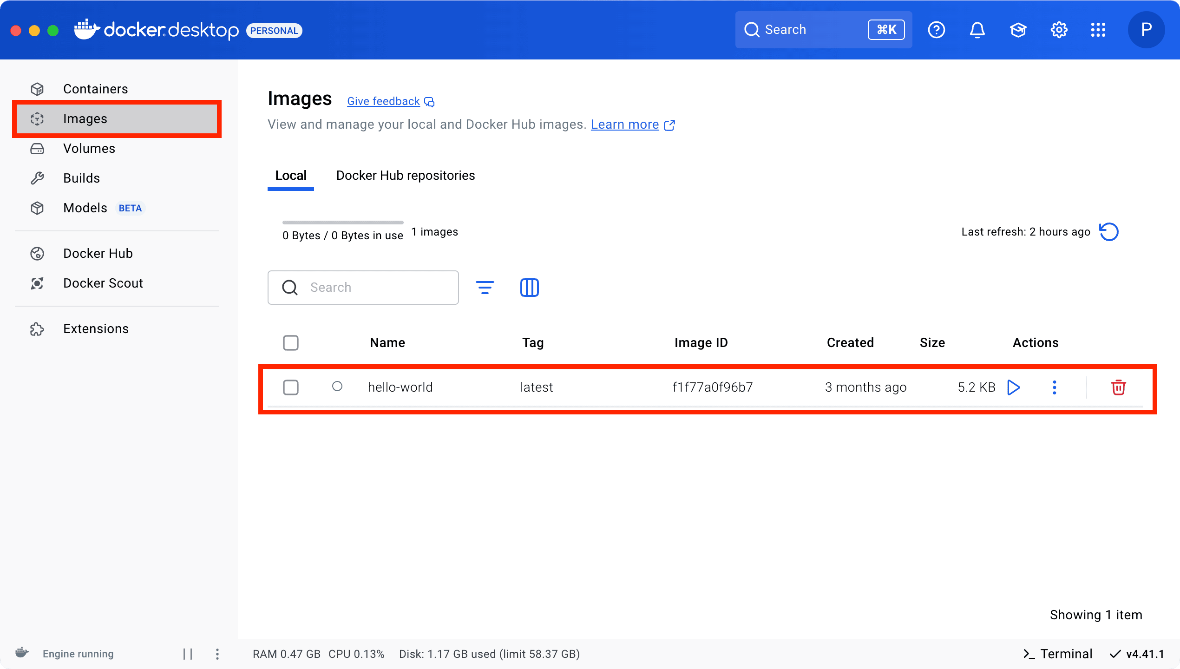Click the Models cube icon
Screen dimensions: 1180x669
37,208
